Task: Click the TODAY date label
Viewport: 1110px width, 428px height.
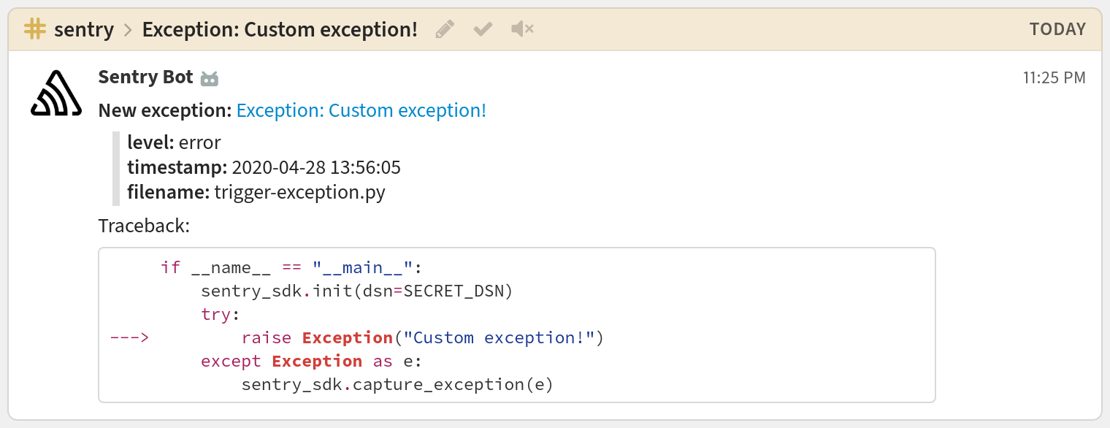Action: [1057, 29]
